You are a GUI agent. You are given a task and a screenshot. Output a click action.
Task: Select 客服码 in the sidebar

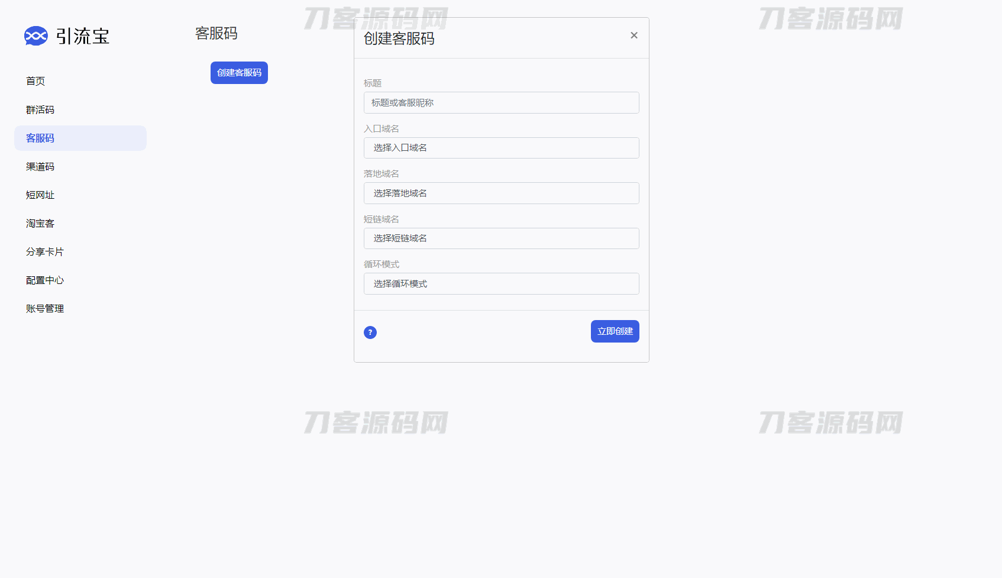[40, 138]
